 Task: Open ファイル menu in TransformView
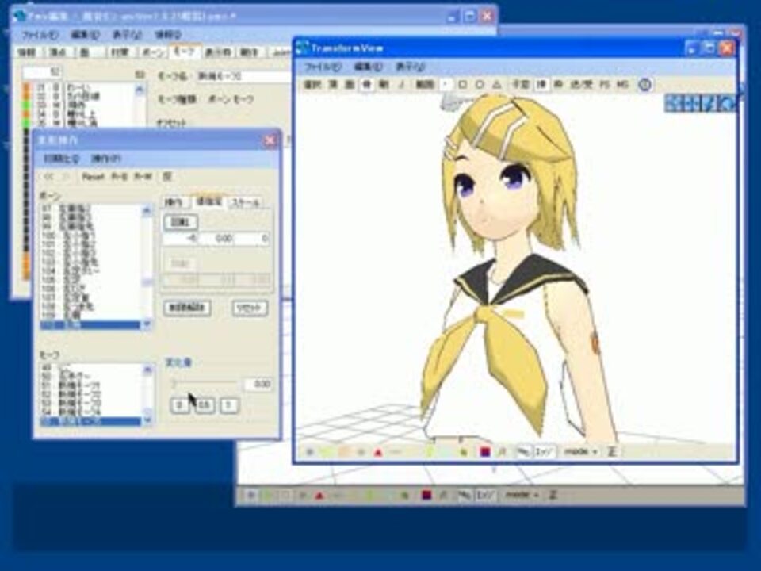[323, 67]
